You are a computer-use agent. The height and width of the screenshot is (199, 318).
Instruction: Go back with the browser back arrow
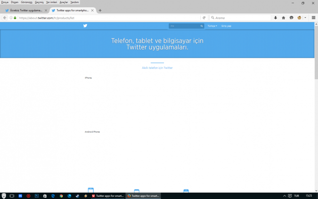(x=5, y=18)
